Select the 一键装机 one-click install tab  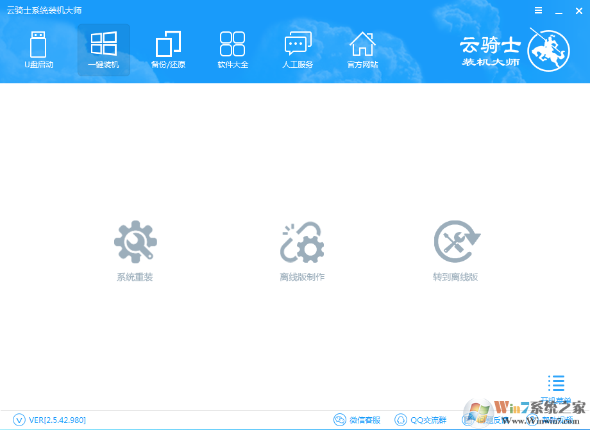click(x=104, y=49)
